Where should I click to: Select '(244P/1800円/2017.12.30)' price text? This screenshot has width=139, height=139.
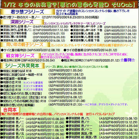click(x=51, y=27)
